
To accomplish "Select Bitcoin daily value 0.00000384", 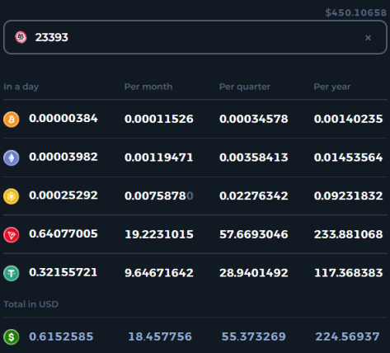I will [63, 119].
